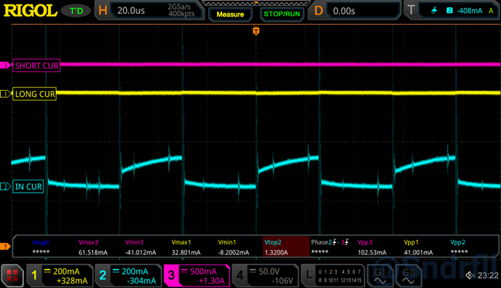Click the -41.012mA Vmin3 value
This screenshot has height=288, width=501.
[141, 252]
